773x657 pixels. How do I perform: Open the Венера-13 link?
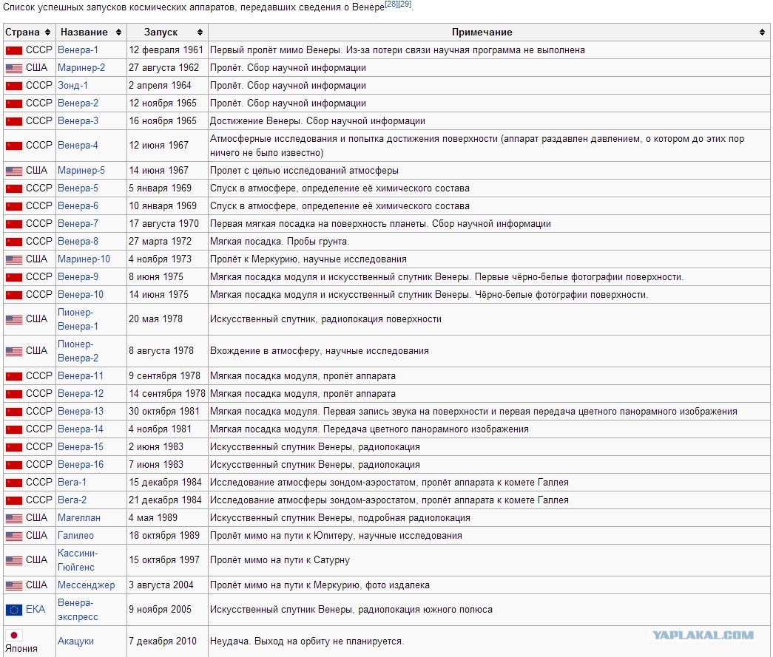81,411
